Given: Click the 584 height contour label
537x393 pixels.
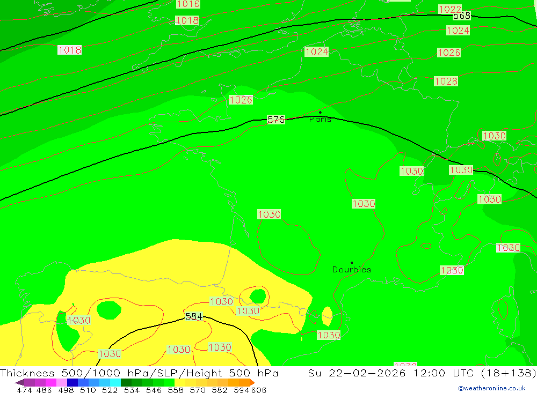Looking at the screenshot, I should coord(194,316).
